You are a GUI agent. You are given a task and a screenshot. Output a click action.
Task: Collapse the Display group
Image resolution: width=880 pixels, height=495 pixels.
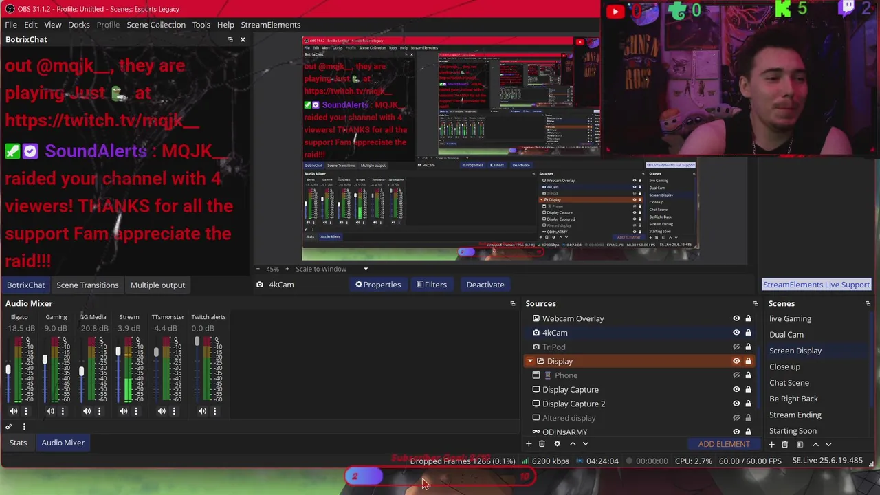click(530, 361)
